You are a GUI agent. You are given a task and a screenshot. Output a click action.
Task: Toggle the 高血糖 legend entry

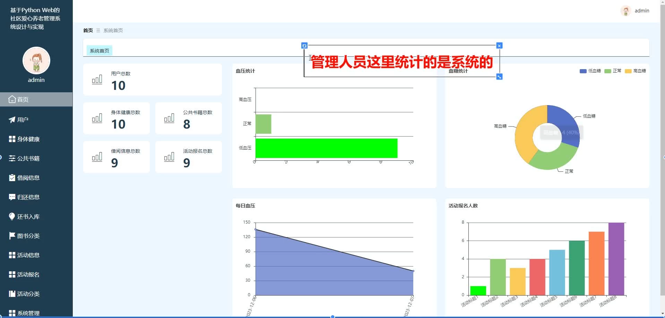pos(635,71)
